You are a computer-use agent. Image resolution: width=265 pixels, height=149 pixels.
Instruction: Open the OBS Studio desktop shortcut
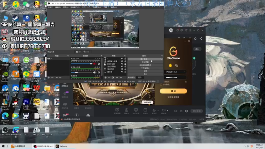tap(5, 131)
